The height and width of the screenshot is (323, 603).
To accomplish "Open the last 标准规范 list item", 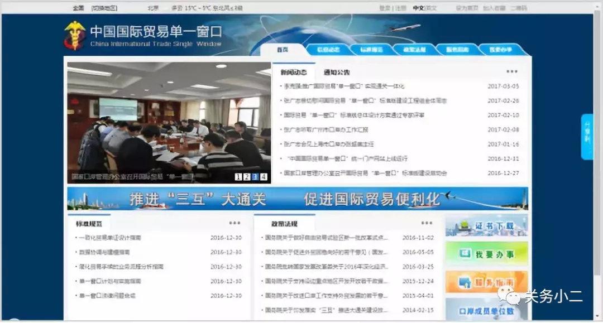I will click(x=107, y=296).
